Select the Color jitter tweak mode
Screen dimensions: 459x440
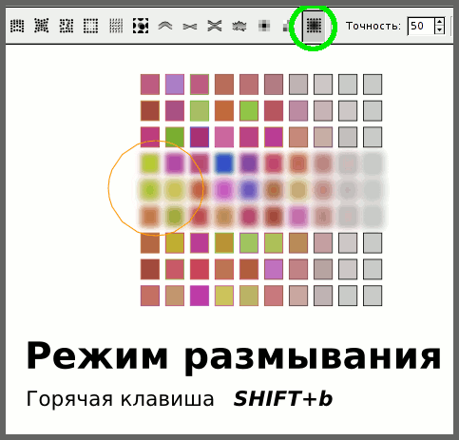pos(287,26)
